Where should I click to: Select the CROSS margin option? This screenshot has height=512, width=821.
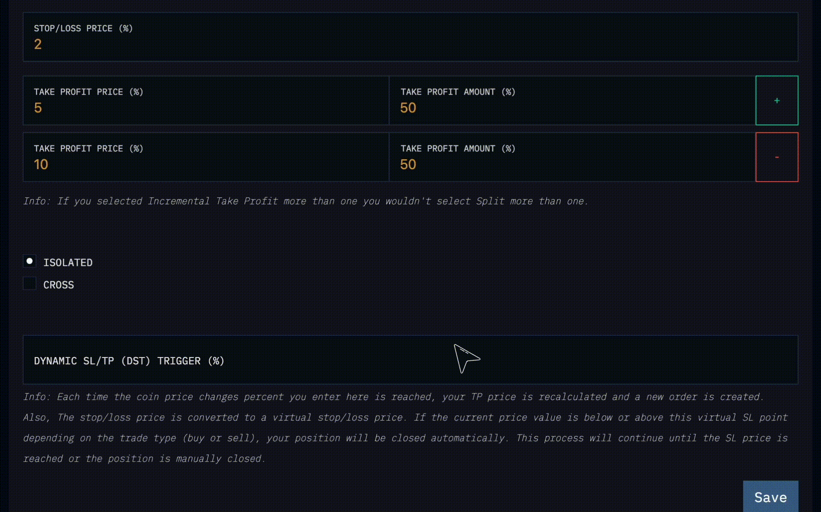click(30, 283)
